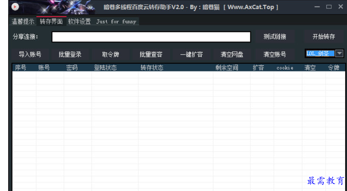Image resolution: width=347 pixels, height=191 pixels.
Task: Minimize the 暗巷 transfer assistant window
Action: (x=317, y=7)
